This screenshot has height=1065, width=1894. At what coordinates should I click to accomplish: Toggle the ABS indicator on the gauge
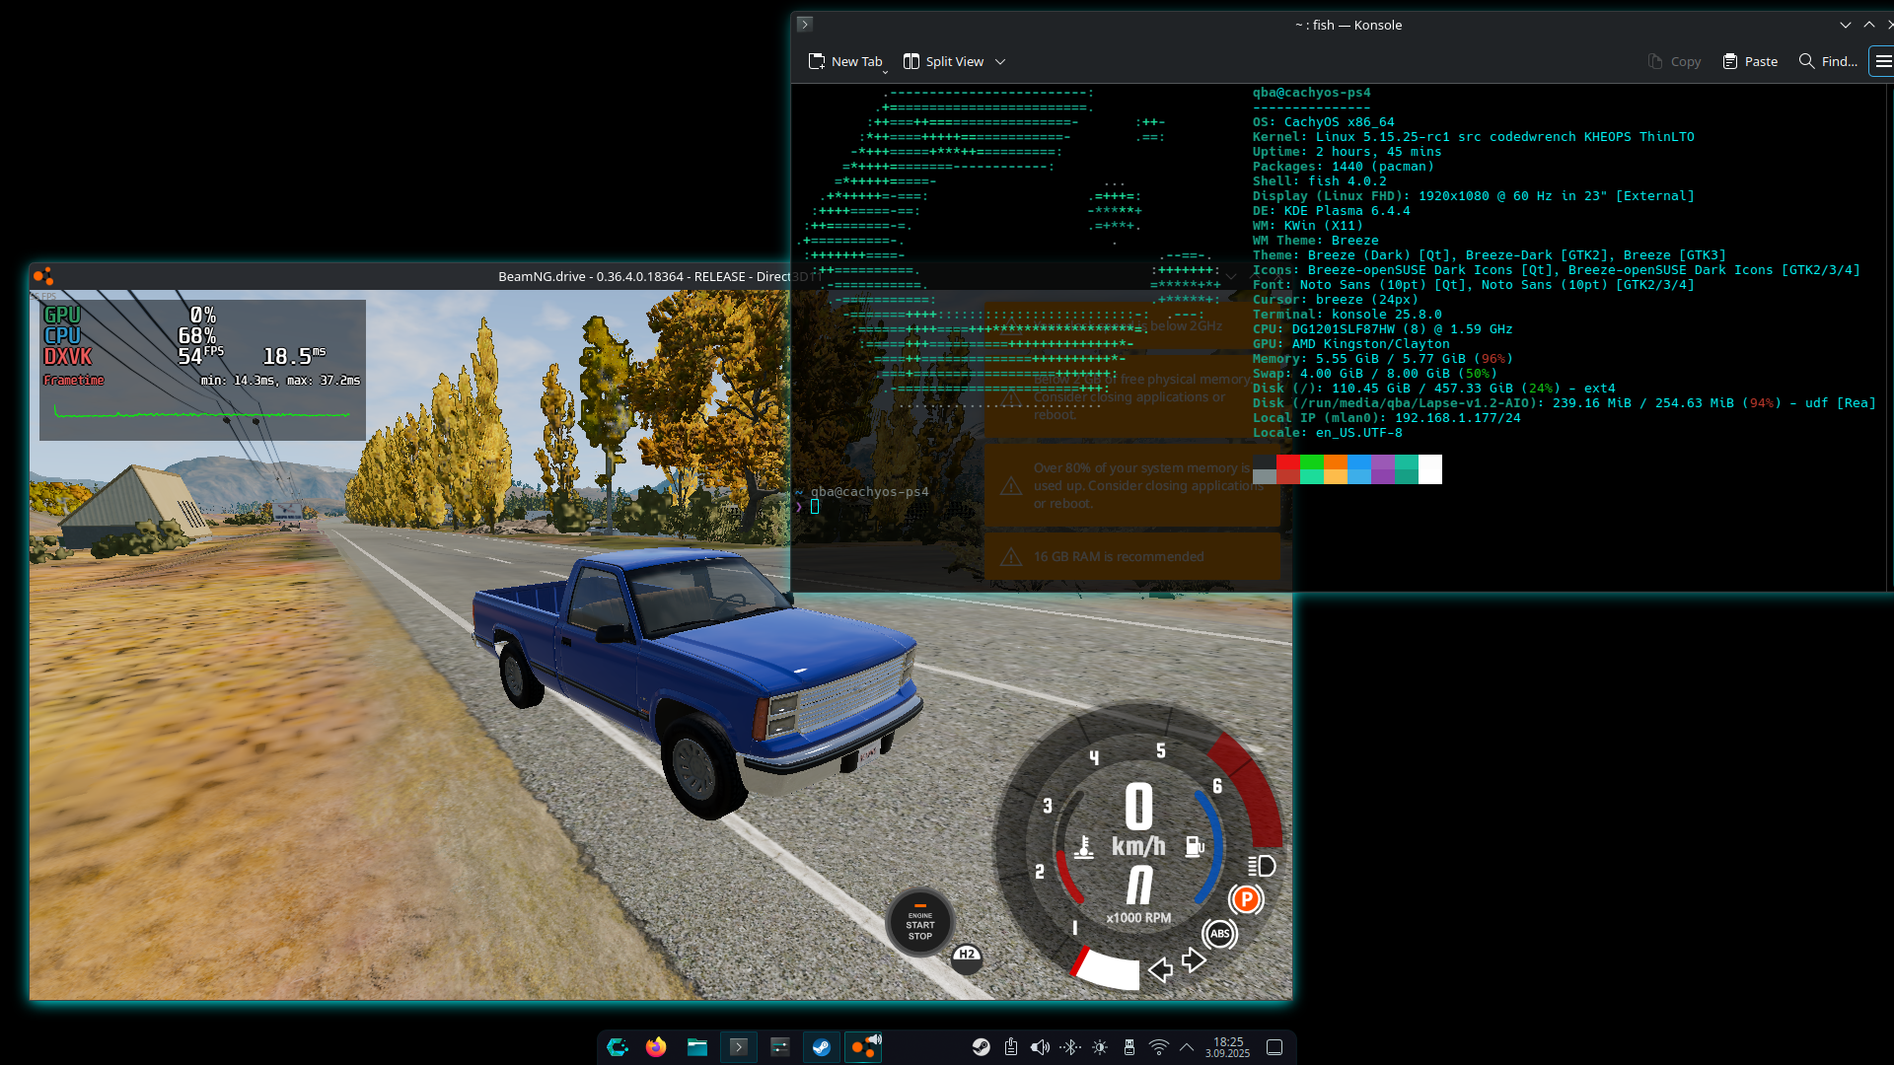1220,934
